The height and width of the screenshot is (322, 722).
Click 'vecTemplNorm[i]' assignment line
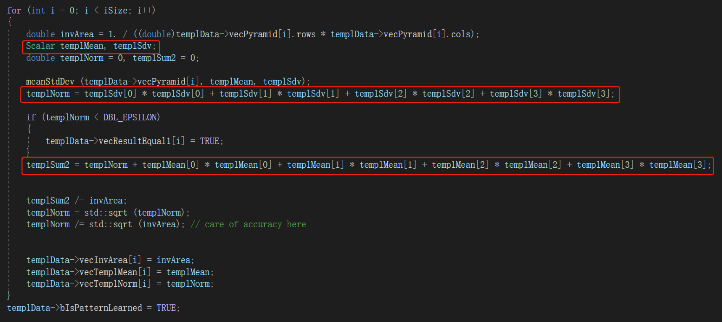coord(120,284)
